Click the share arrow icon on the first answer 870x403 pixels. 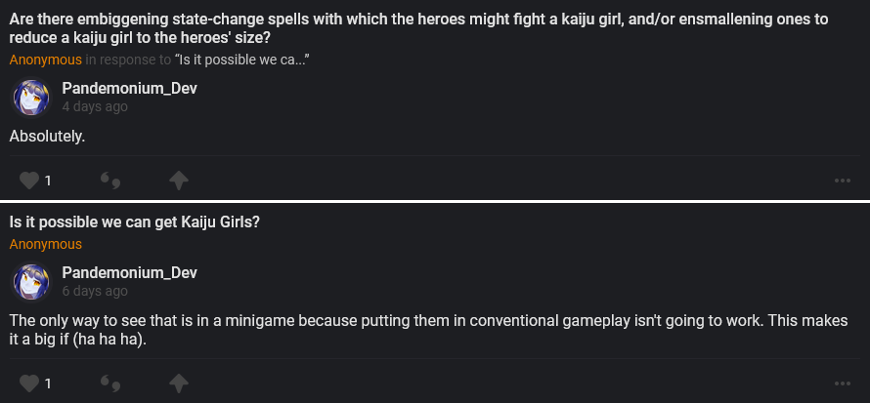point(179,181)
